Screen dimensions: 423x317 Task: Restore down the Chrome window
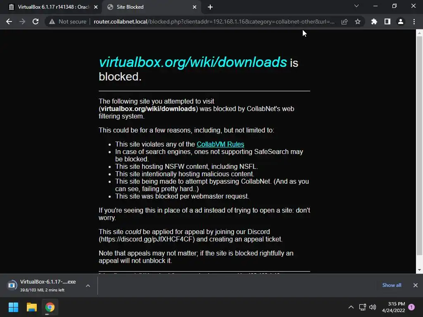[394, 6]
